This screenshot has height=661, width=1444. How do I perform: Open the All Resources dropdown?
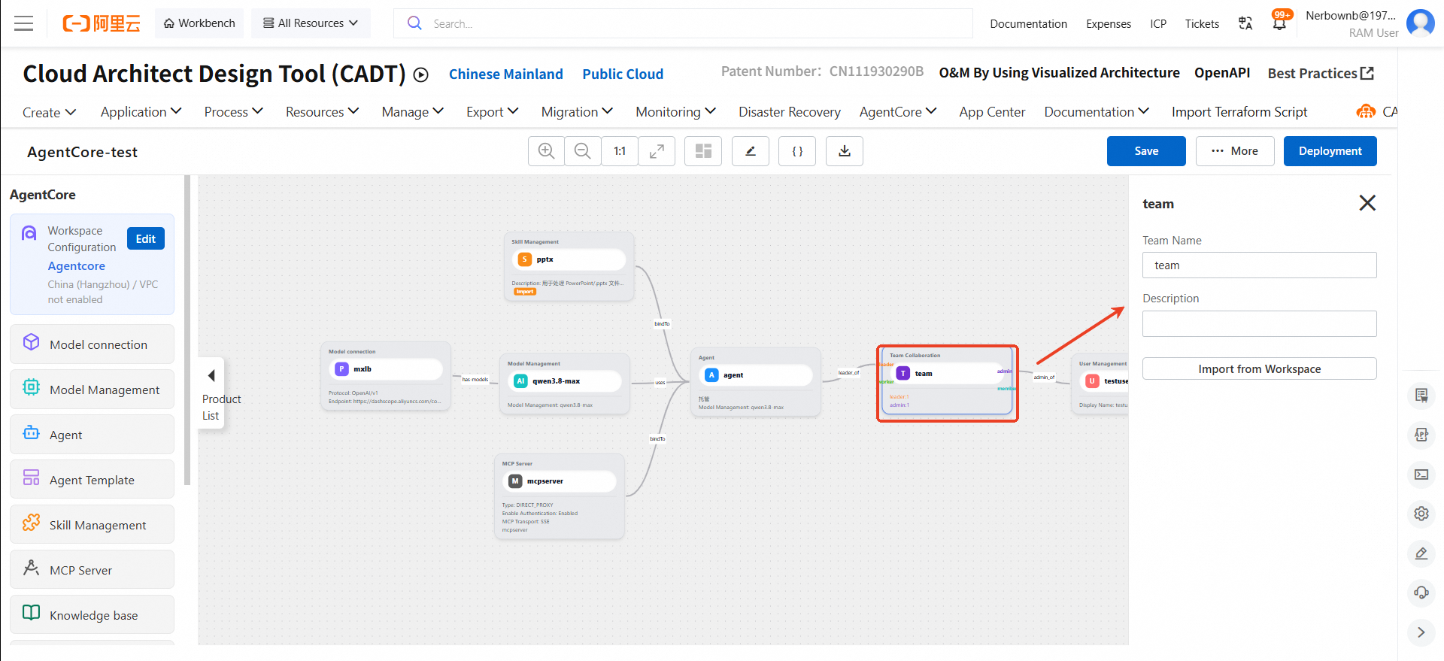tap(311, 23)
